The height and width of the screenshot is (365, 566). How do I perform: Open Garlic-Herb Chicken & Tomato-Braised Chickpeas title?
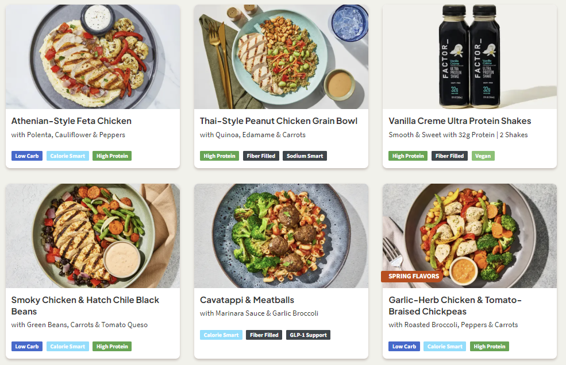[x=455, y=306]
